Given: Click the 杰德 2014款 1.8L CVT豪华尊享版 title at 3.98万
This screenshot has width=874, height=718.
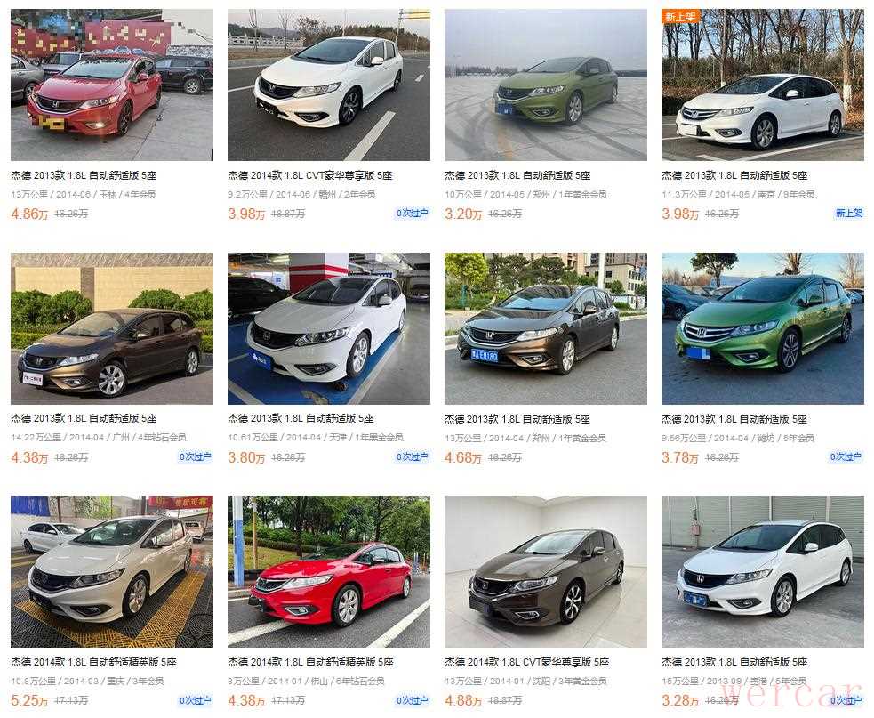Looking at the screenshot, I should point(310,175).
